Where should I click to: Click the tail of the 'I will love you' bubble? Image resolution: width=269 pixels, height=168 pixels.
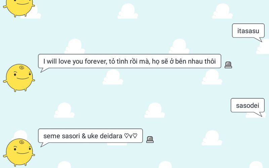click(x=44, y=70)
